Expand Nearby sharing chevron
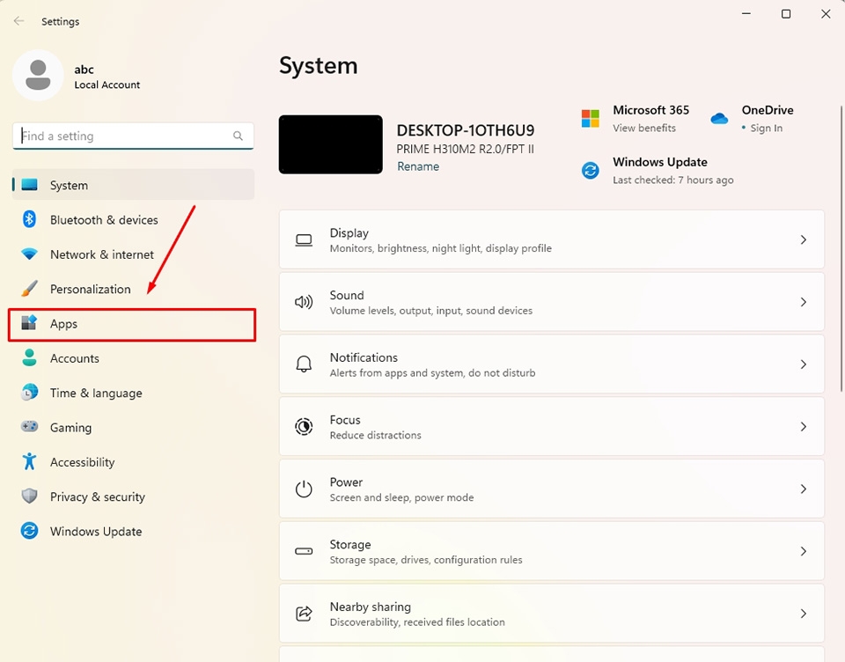This screenshot has height=662, width=845. pyautogui.click(x=803, y=614)
